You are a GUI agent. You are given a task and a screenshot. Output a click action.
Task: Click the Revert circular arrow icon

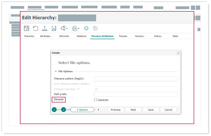pyautogui.click(x=36, y=28)
